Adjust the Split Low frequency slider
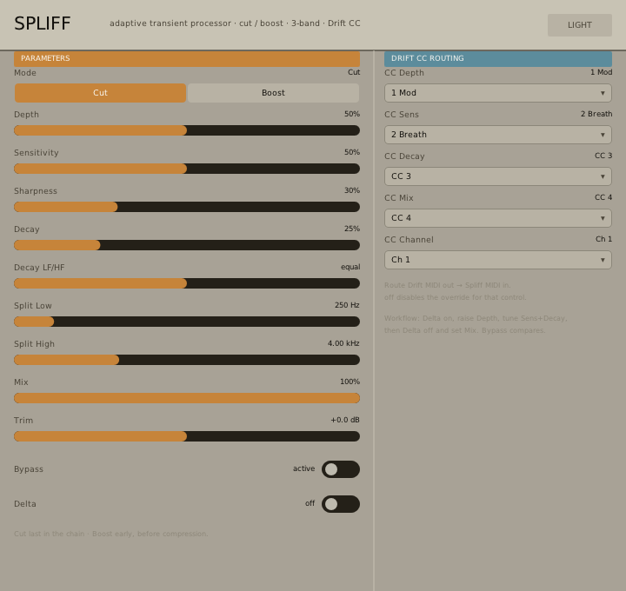Image resolution: width=626 pixels, height=591 pixels. 187,322
